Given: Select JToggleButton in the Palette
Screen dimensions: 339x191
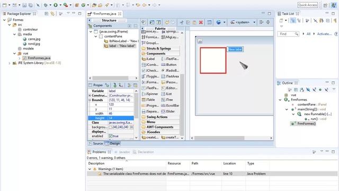Looking at the screenshot, I should pyautogui.click(x=150, y=76).
